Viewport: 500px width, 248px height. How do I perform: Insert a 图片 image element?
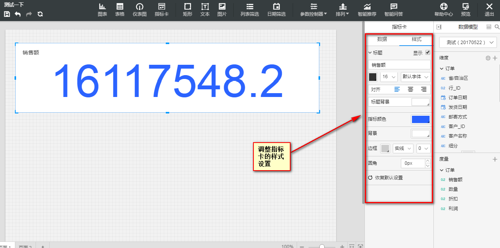click(x=222, y=10)
